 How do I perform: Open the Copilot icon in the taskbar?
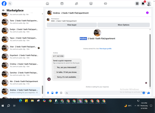pyautogui.click(x=44, y=101)
